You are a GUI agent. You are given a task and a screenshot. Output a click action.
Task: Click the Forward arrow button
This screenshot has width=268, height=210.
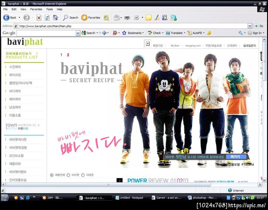[26, 17]
